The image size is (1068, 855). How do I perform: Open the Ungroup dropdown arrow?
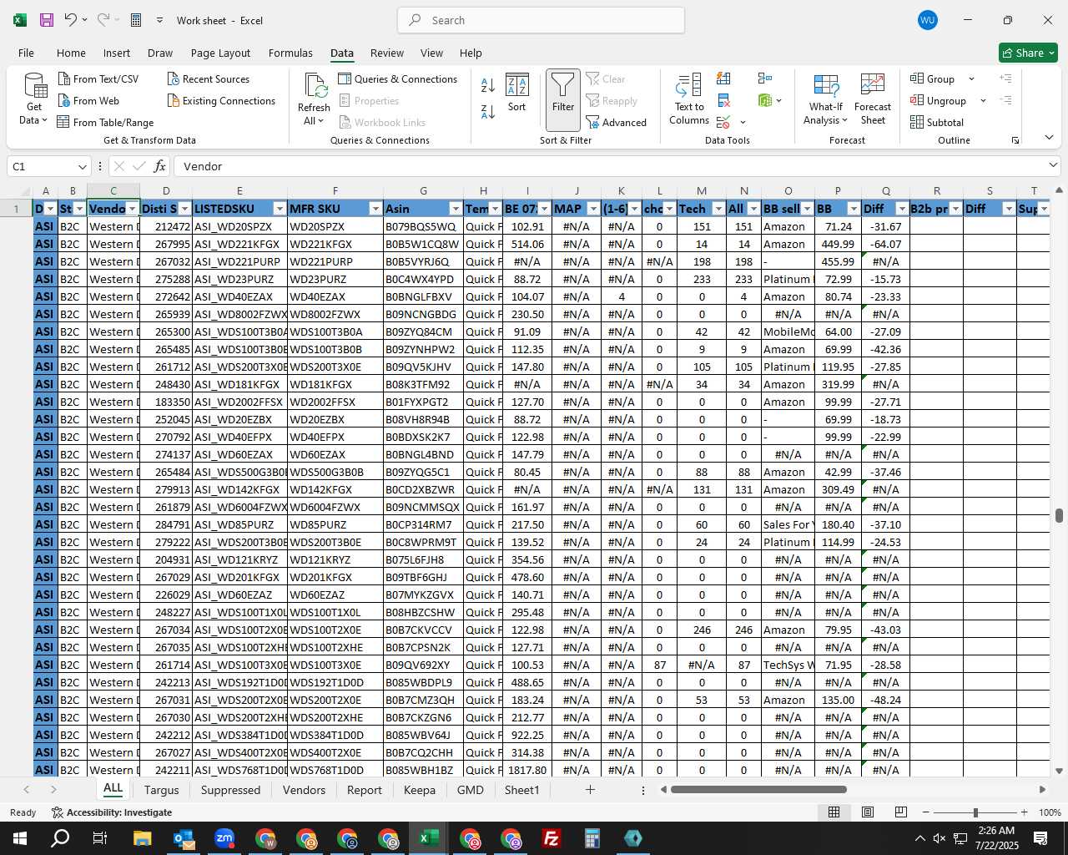[x=983, y=100]
